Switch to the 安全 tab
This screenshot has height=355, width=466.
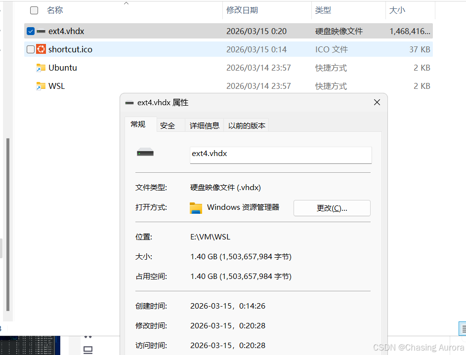168,125
